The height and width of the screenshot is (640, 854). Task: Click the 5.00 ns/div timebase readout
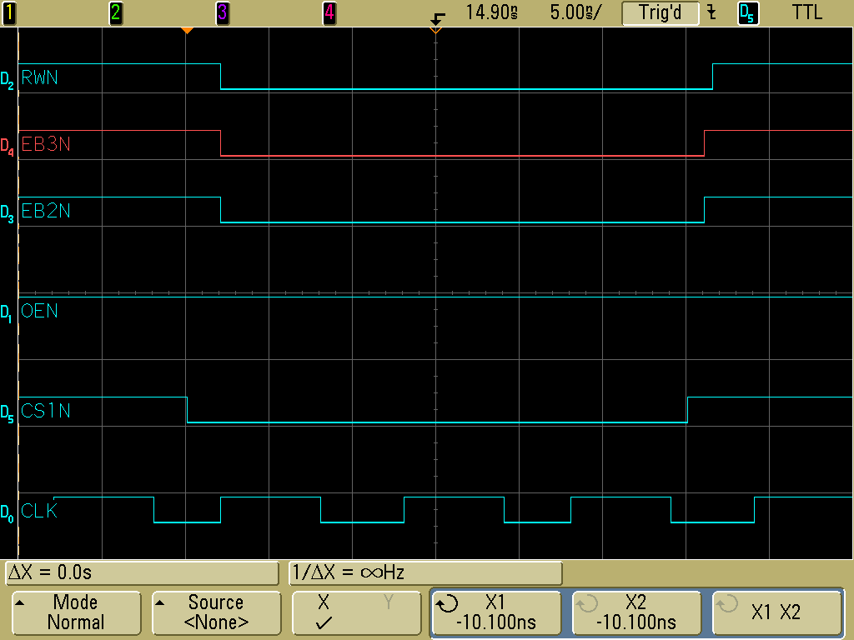coord(575,12)
